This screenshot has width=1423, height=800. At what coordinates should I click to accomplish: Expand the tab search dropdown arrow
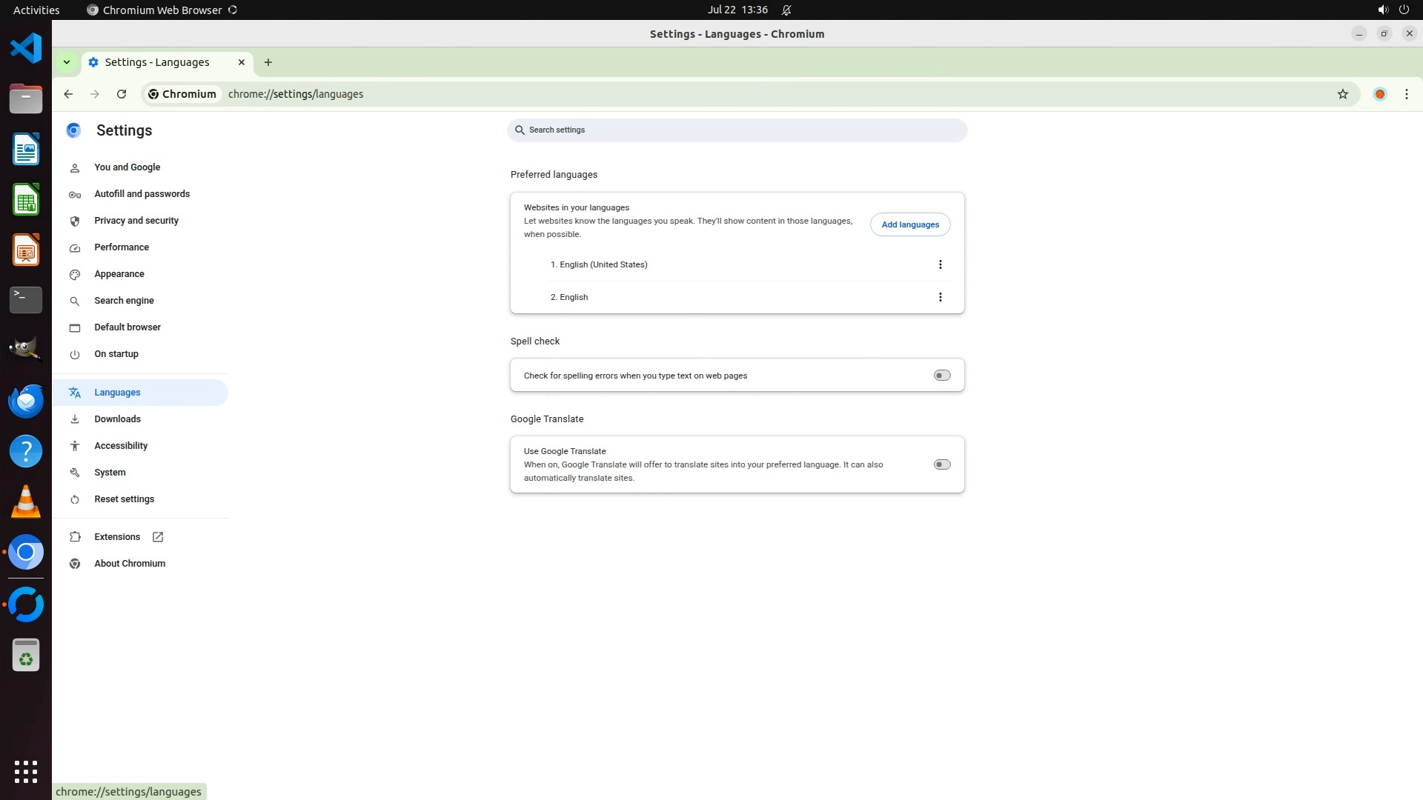(67, 62)
